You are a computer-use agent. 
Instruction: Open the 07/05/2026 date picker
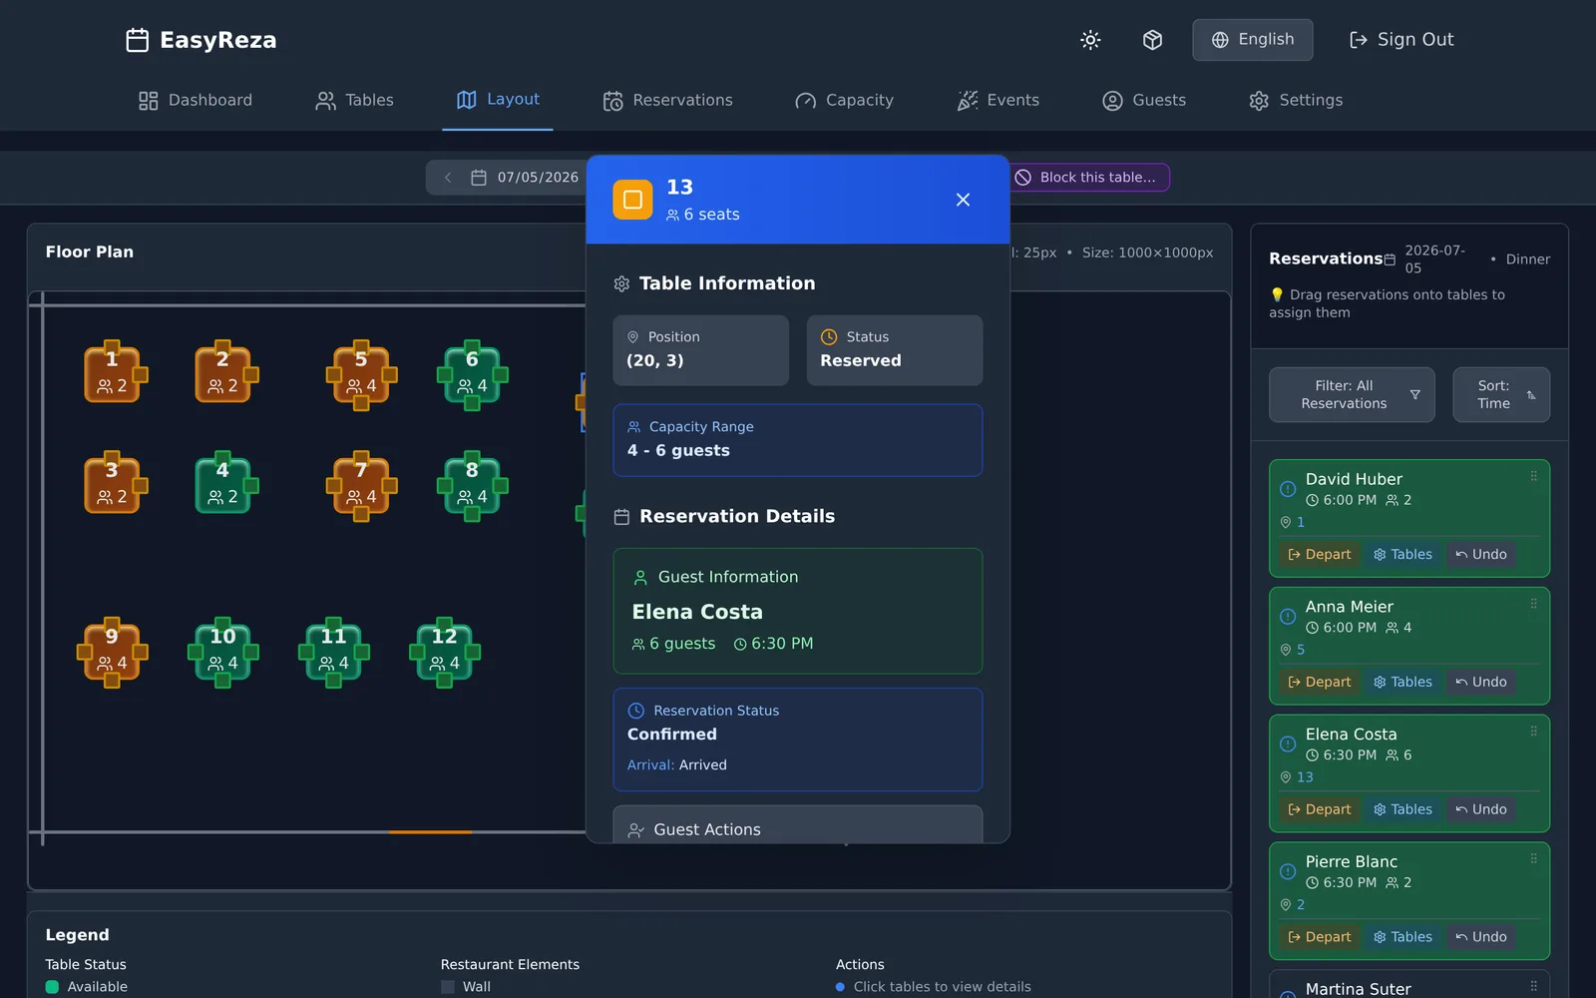coord(526,178)
